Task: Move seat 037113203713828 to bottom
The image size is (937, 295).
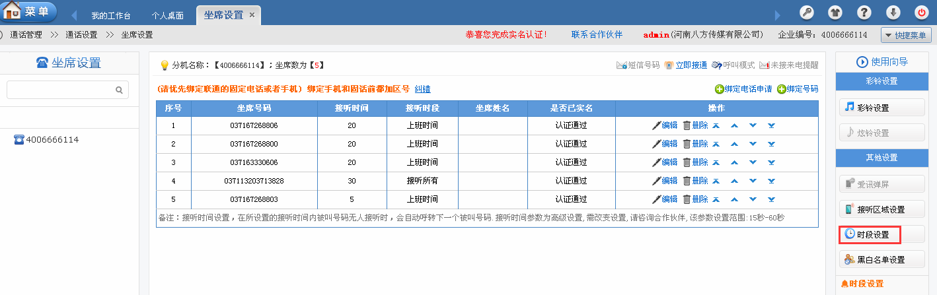Action: (x=771, y=181)
